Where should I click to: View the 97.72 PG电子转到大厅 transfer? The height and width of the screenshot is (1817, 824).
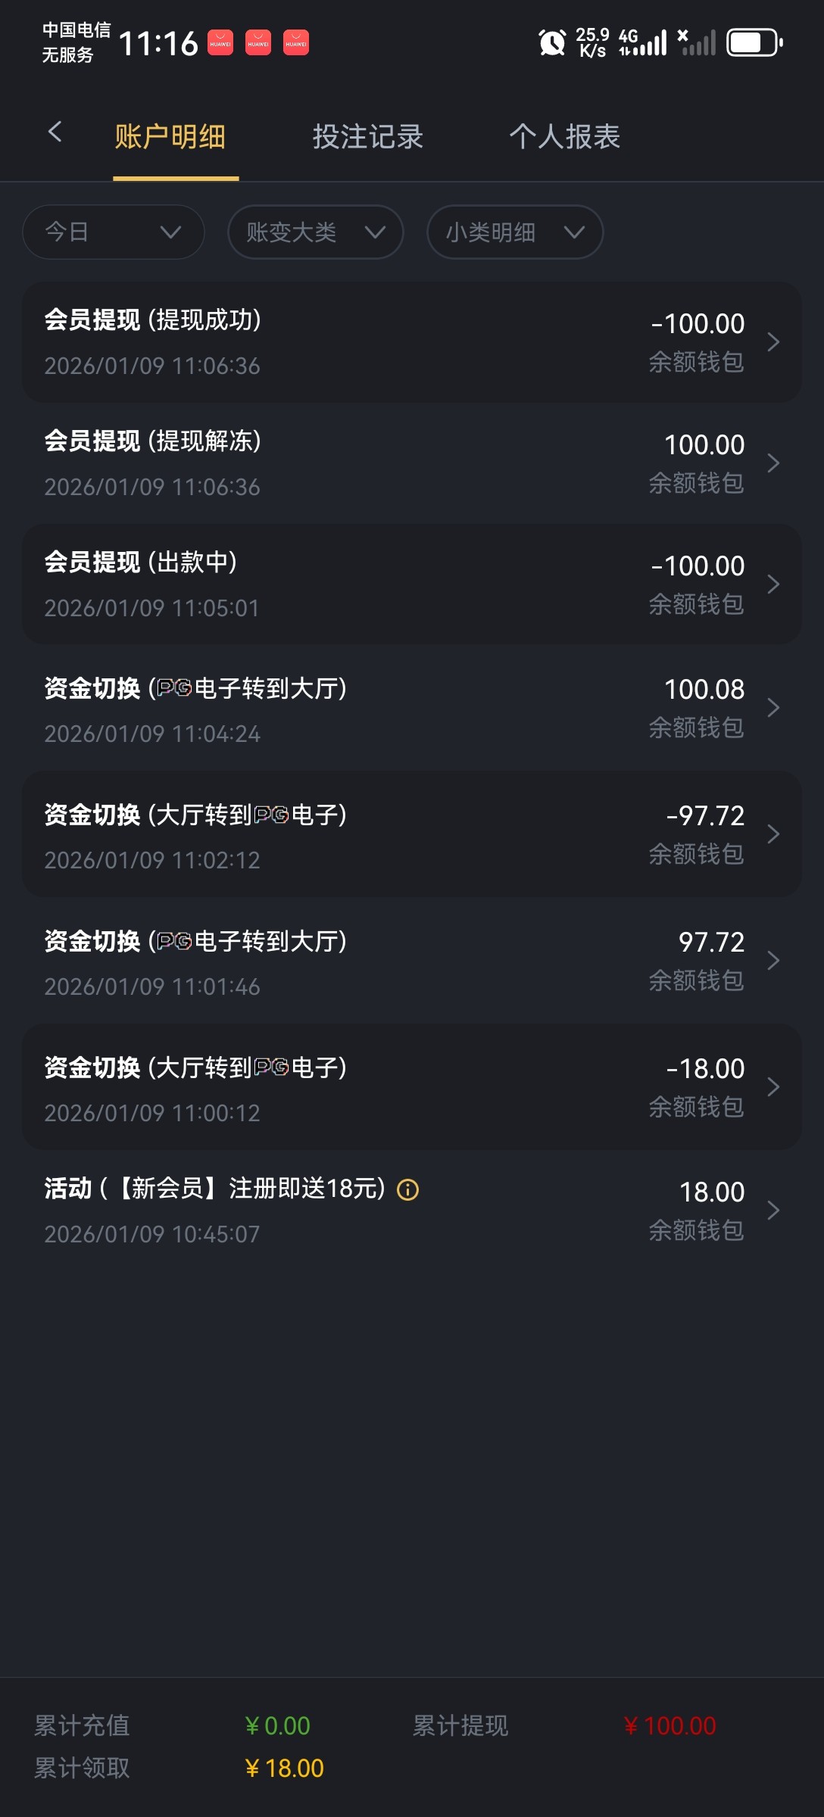click(412, 961)
